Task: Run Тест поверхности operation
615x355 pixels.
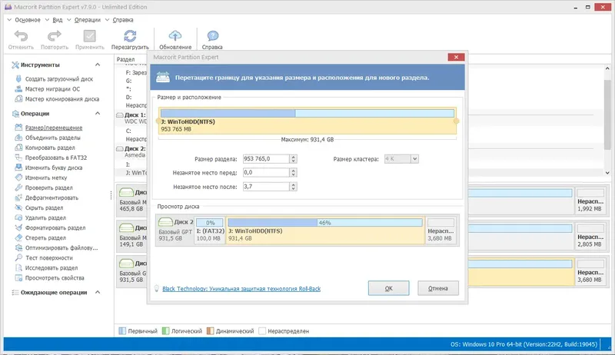Action: [49, 258]
